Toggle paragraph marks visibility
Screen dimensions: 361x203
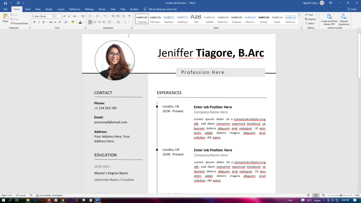pos(129,16)
